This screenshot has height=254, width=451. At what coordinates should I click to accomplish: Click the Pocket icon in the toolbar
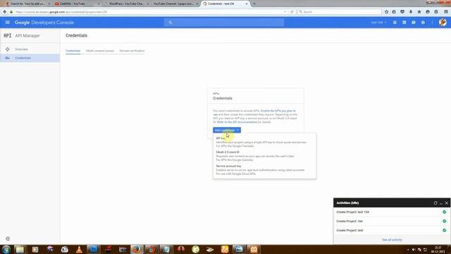(402, 12)
